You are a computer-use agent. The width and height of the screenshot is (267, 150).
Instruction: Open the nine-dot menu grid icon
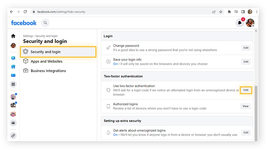pyautogui.click(x=13, y=84)
